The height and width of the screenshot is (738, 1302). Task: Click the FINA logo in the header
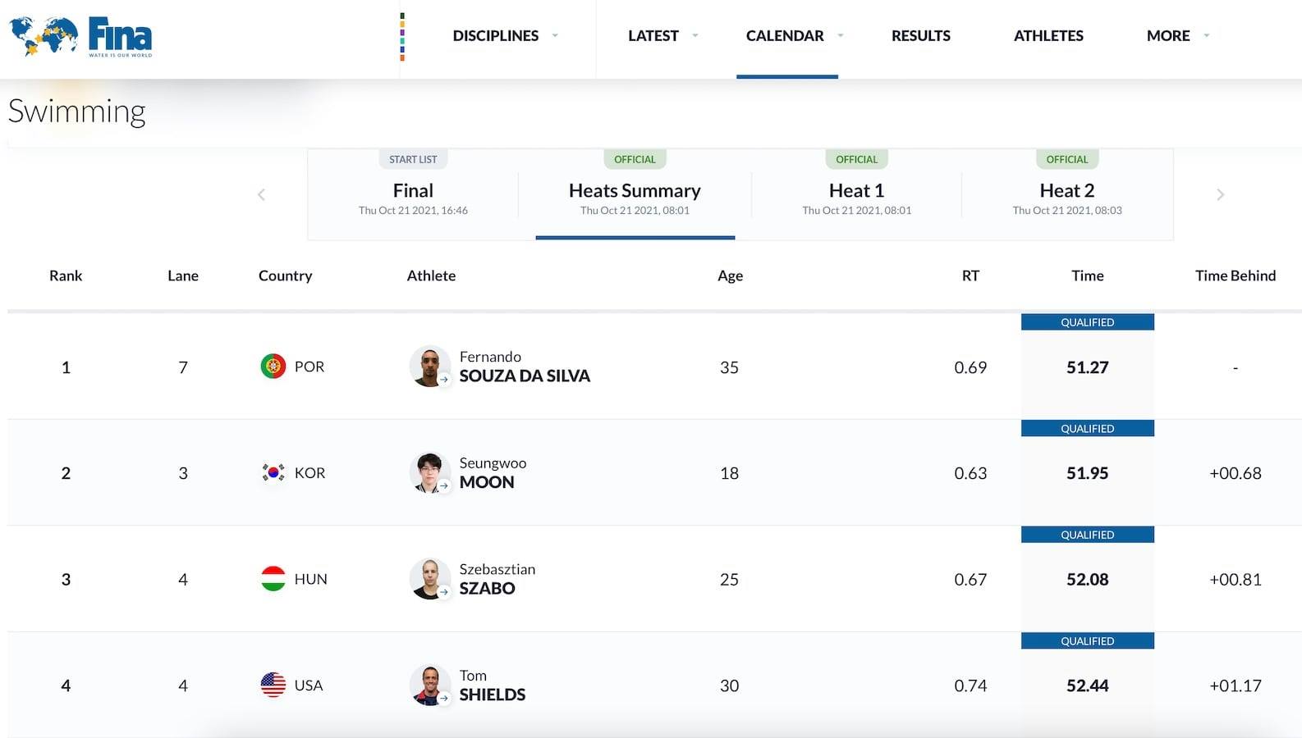tap(80, 37)
